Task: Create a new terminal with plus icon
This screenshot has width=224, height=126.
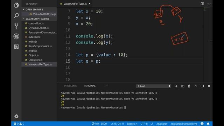Action: coord(176,86)
